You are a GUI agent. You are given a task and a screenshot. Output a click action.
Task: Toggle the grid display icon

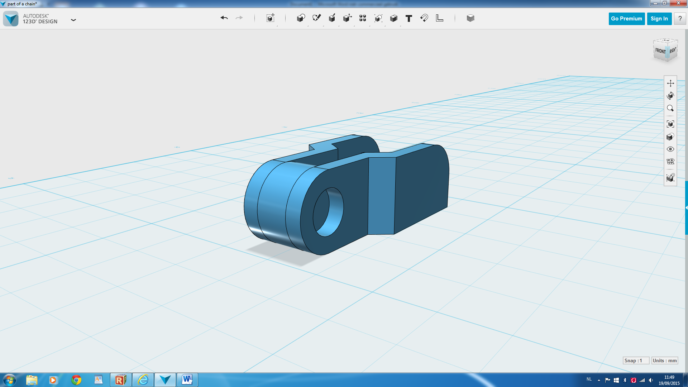click(x=670, y=161)
